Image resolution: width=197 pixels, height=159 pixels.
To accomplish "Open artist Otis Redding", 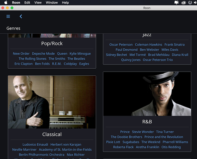I will 171,147.
